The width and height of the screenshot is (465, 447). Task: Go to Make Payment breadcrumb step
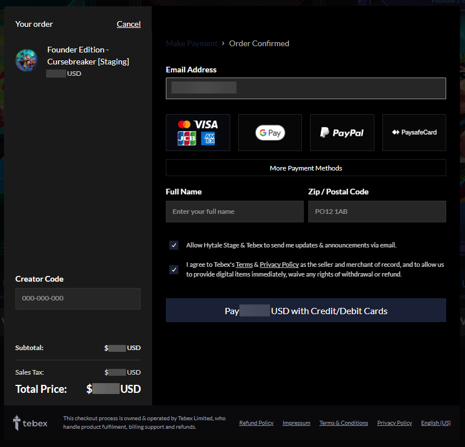pyautogui.click(x=191, y=43)
